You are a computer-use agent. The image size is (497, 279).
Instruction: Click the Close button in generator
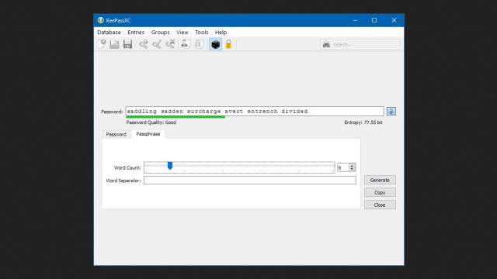380,205
